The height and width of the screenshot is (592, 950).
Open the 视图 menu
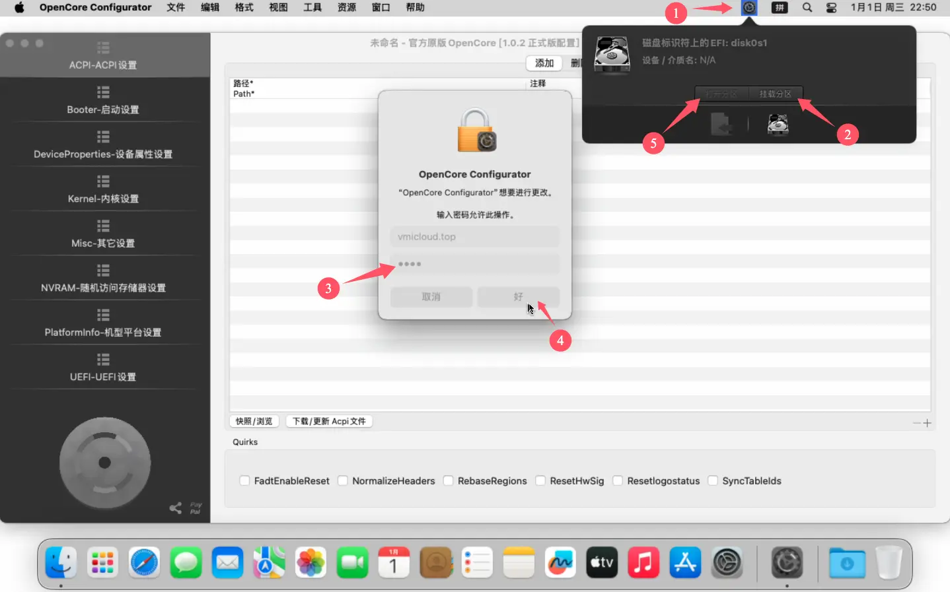pos(278,7)
